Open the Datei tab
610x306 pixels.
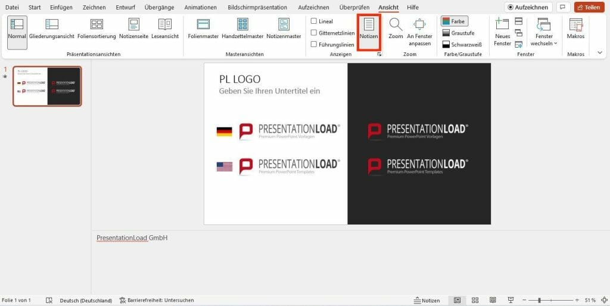[x=12, y=7]
